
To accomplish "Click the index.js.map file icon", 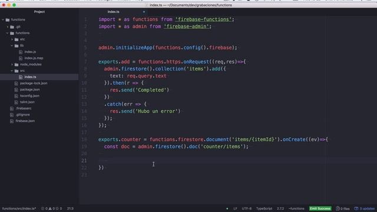I will (21, 58).
